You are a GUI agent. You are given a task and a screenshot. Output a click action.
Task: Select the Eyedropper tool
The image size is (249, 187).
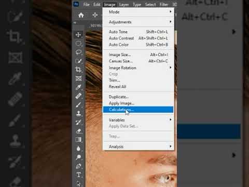[x=78, y=87]
